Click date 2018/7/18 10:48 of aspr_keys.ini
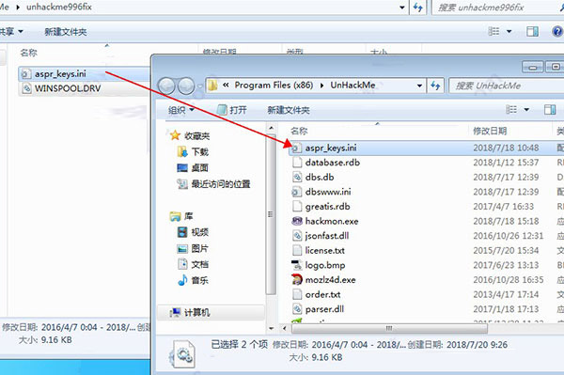The image size is (564, 375). 506,148
